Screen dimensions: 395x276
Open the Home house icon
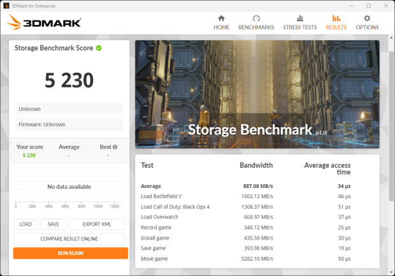(221, 18)
